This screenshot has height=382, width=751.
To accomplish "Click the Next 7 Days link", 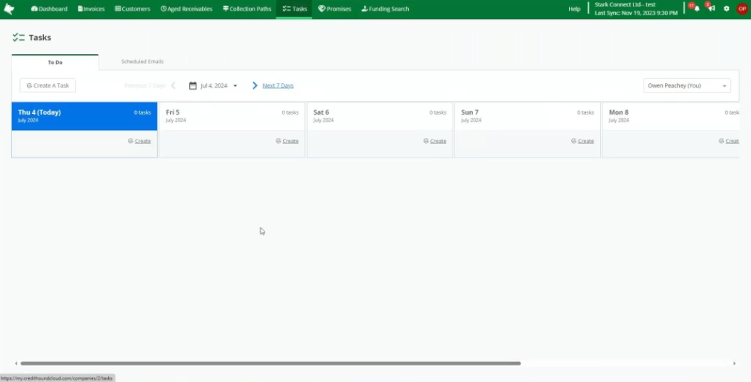I will [x=278, y=85].
